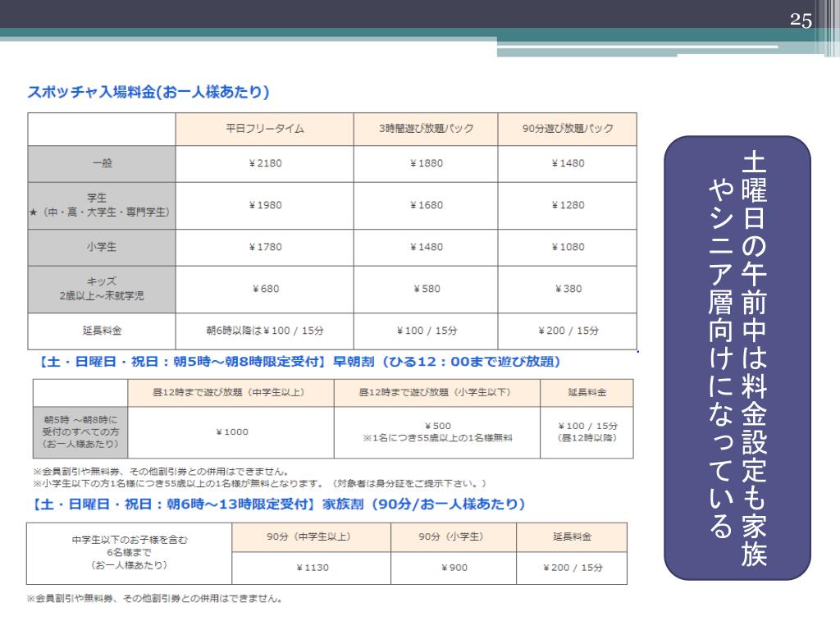Click the ¥680 price cell

click(x=265, y=290)
